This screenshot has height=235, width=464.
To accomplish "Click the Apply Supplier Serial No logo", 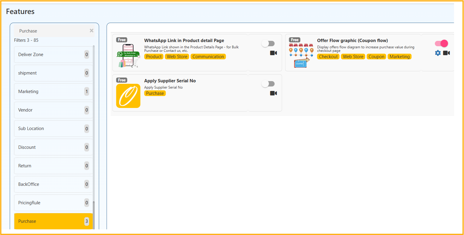I will [x=128, y=96].
